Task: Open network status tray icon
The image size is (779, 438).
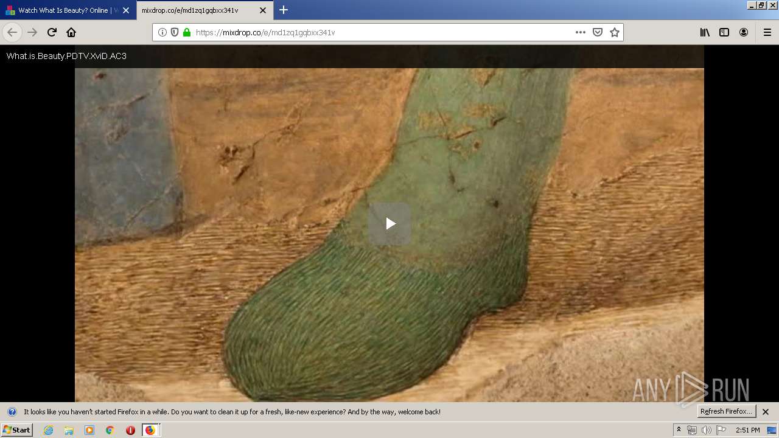Action: [692, 430]
